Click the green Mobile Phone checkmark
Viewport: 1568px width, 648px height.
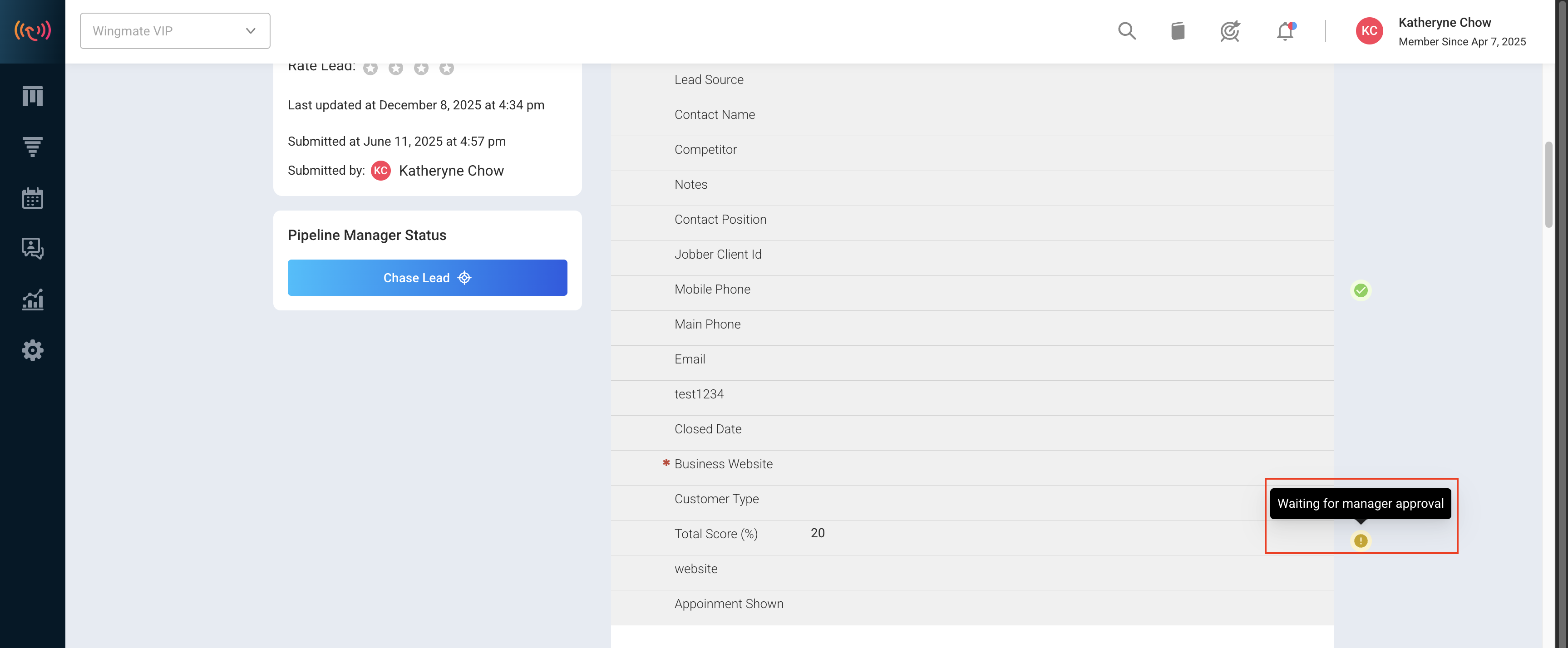point(1361,290)
